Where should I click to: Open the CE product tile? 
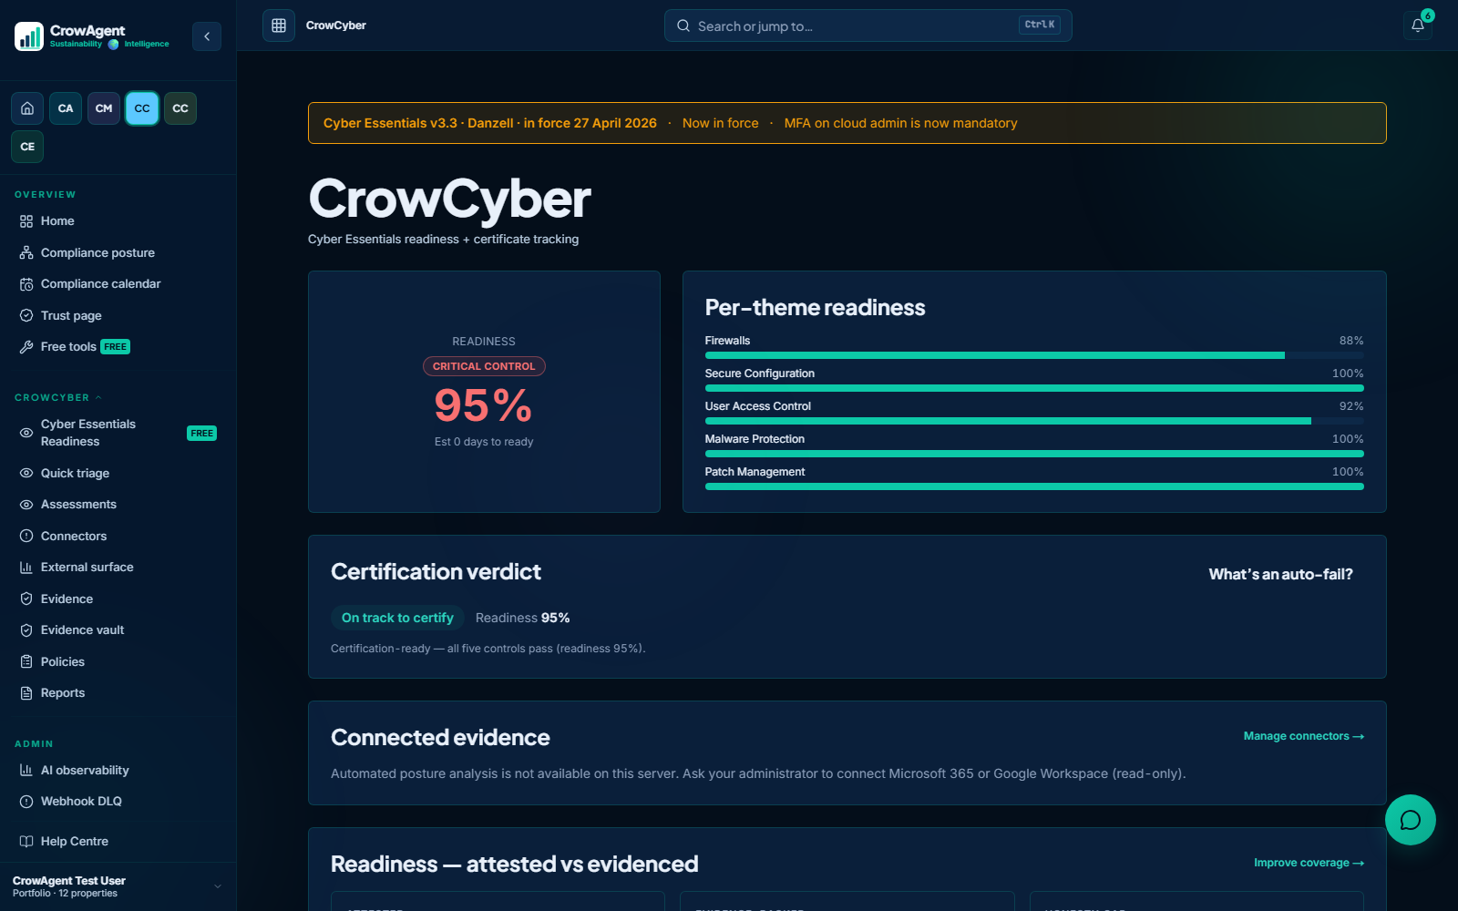(27, 147)
